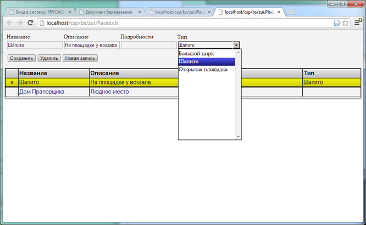
Task: Choose highlighted 'Шапито' in the dropdown list
Action: coord(207,61)
